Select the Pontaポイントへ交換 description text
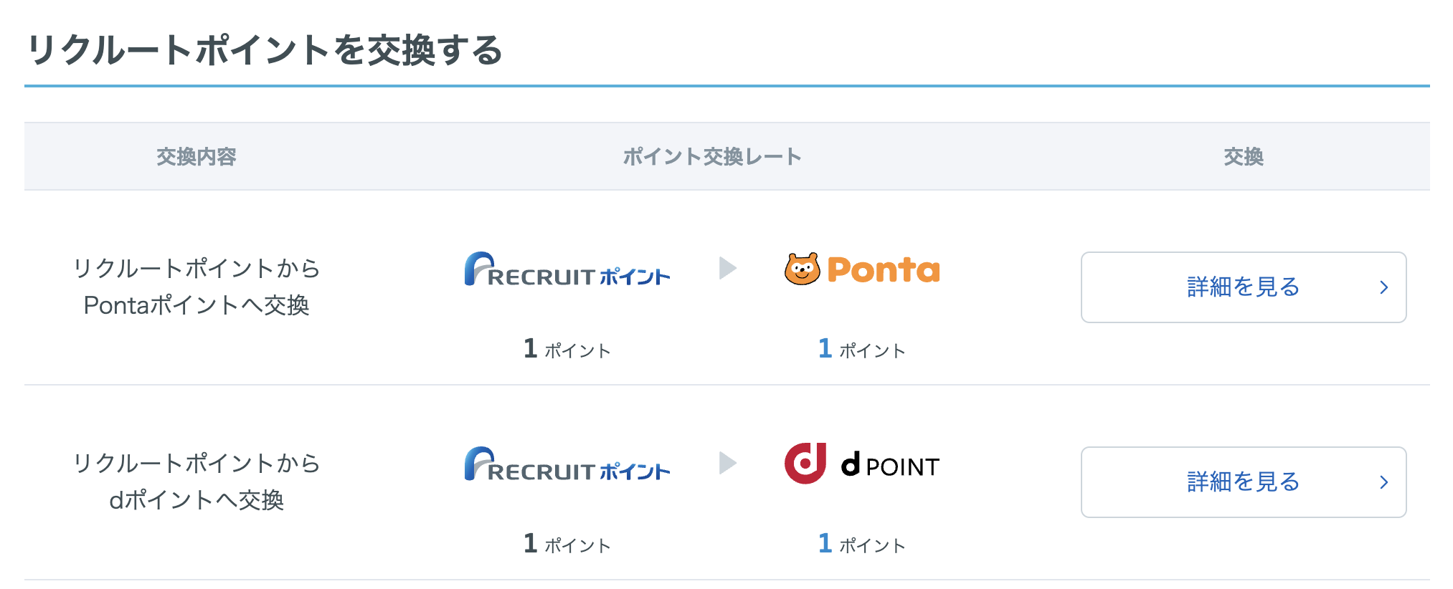This screenshot has width=1453, height=589. [196, 305]
